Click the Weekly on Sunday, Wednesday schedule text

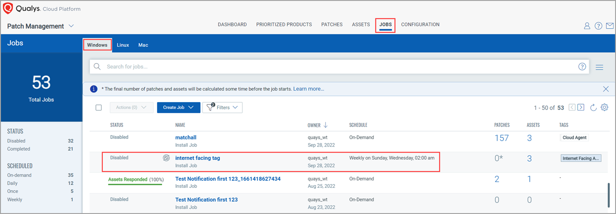pyautogui.click(x=392, y=158)
